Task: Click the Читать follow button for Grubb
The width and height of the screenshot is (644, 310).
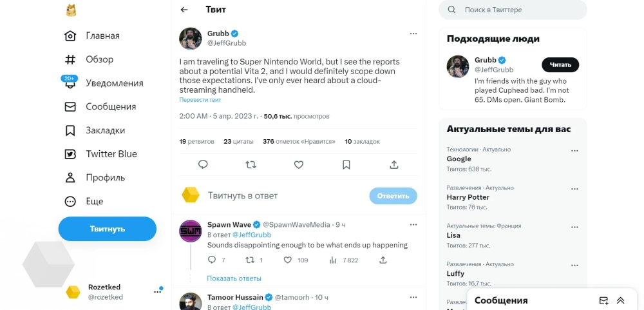Action: tap(560, 64)
